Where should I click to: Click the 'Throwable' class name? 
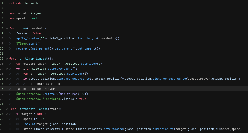(x=31, y=3)
